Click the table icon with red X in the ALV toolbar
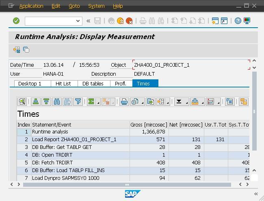 (x=211, y=102)
